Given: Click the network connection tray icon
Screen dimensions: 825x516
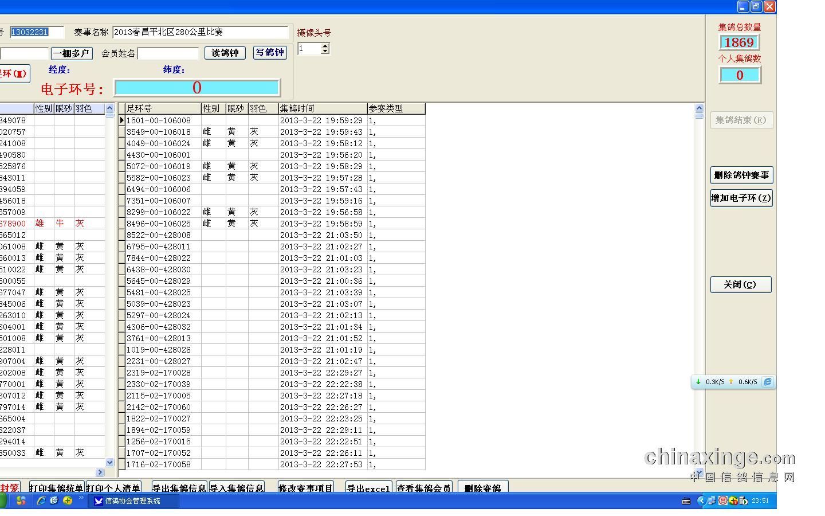Looking at the screenshot, I should (x=711, y=501).
